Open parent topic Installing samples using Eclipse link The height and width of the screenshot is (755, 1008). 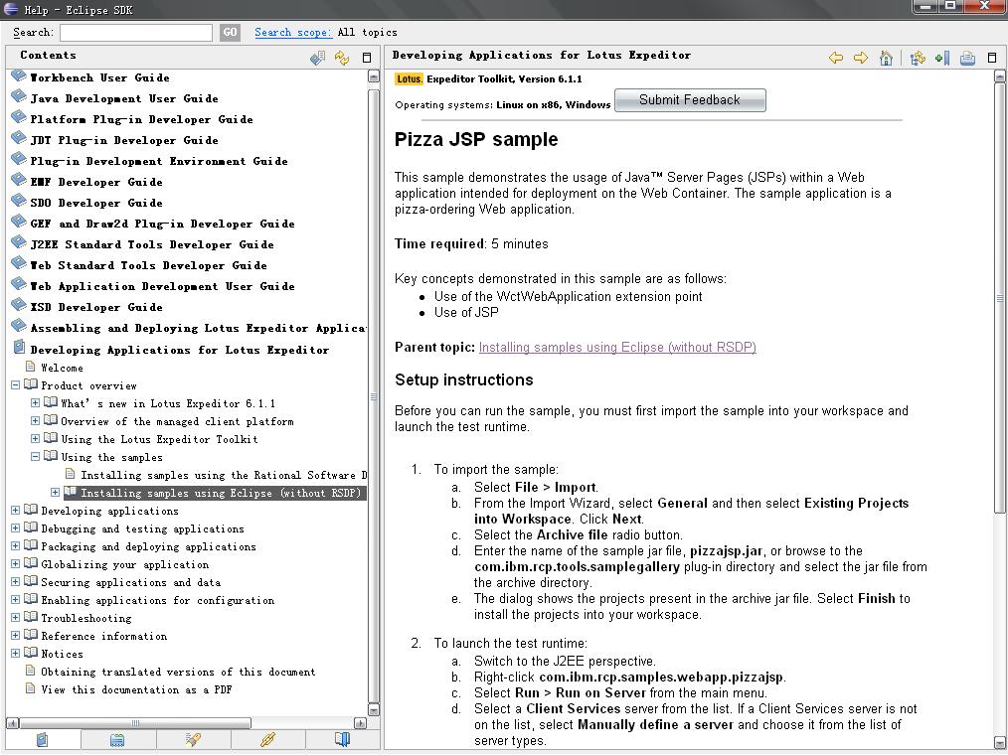617,347
